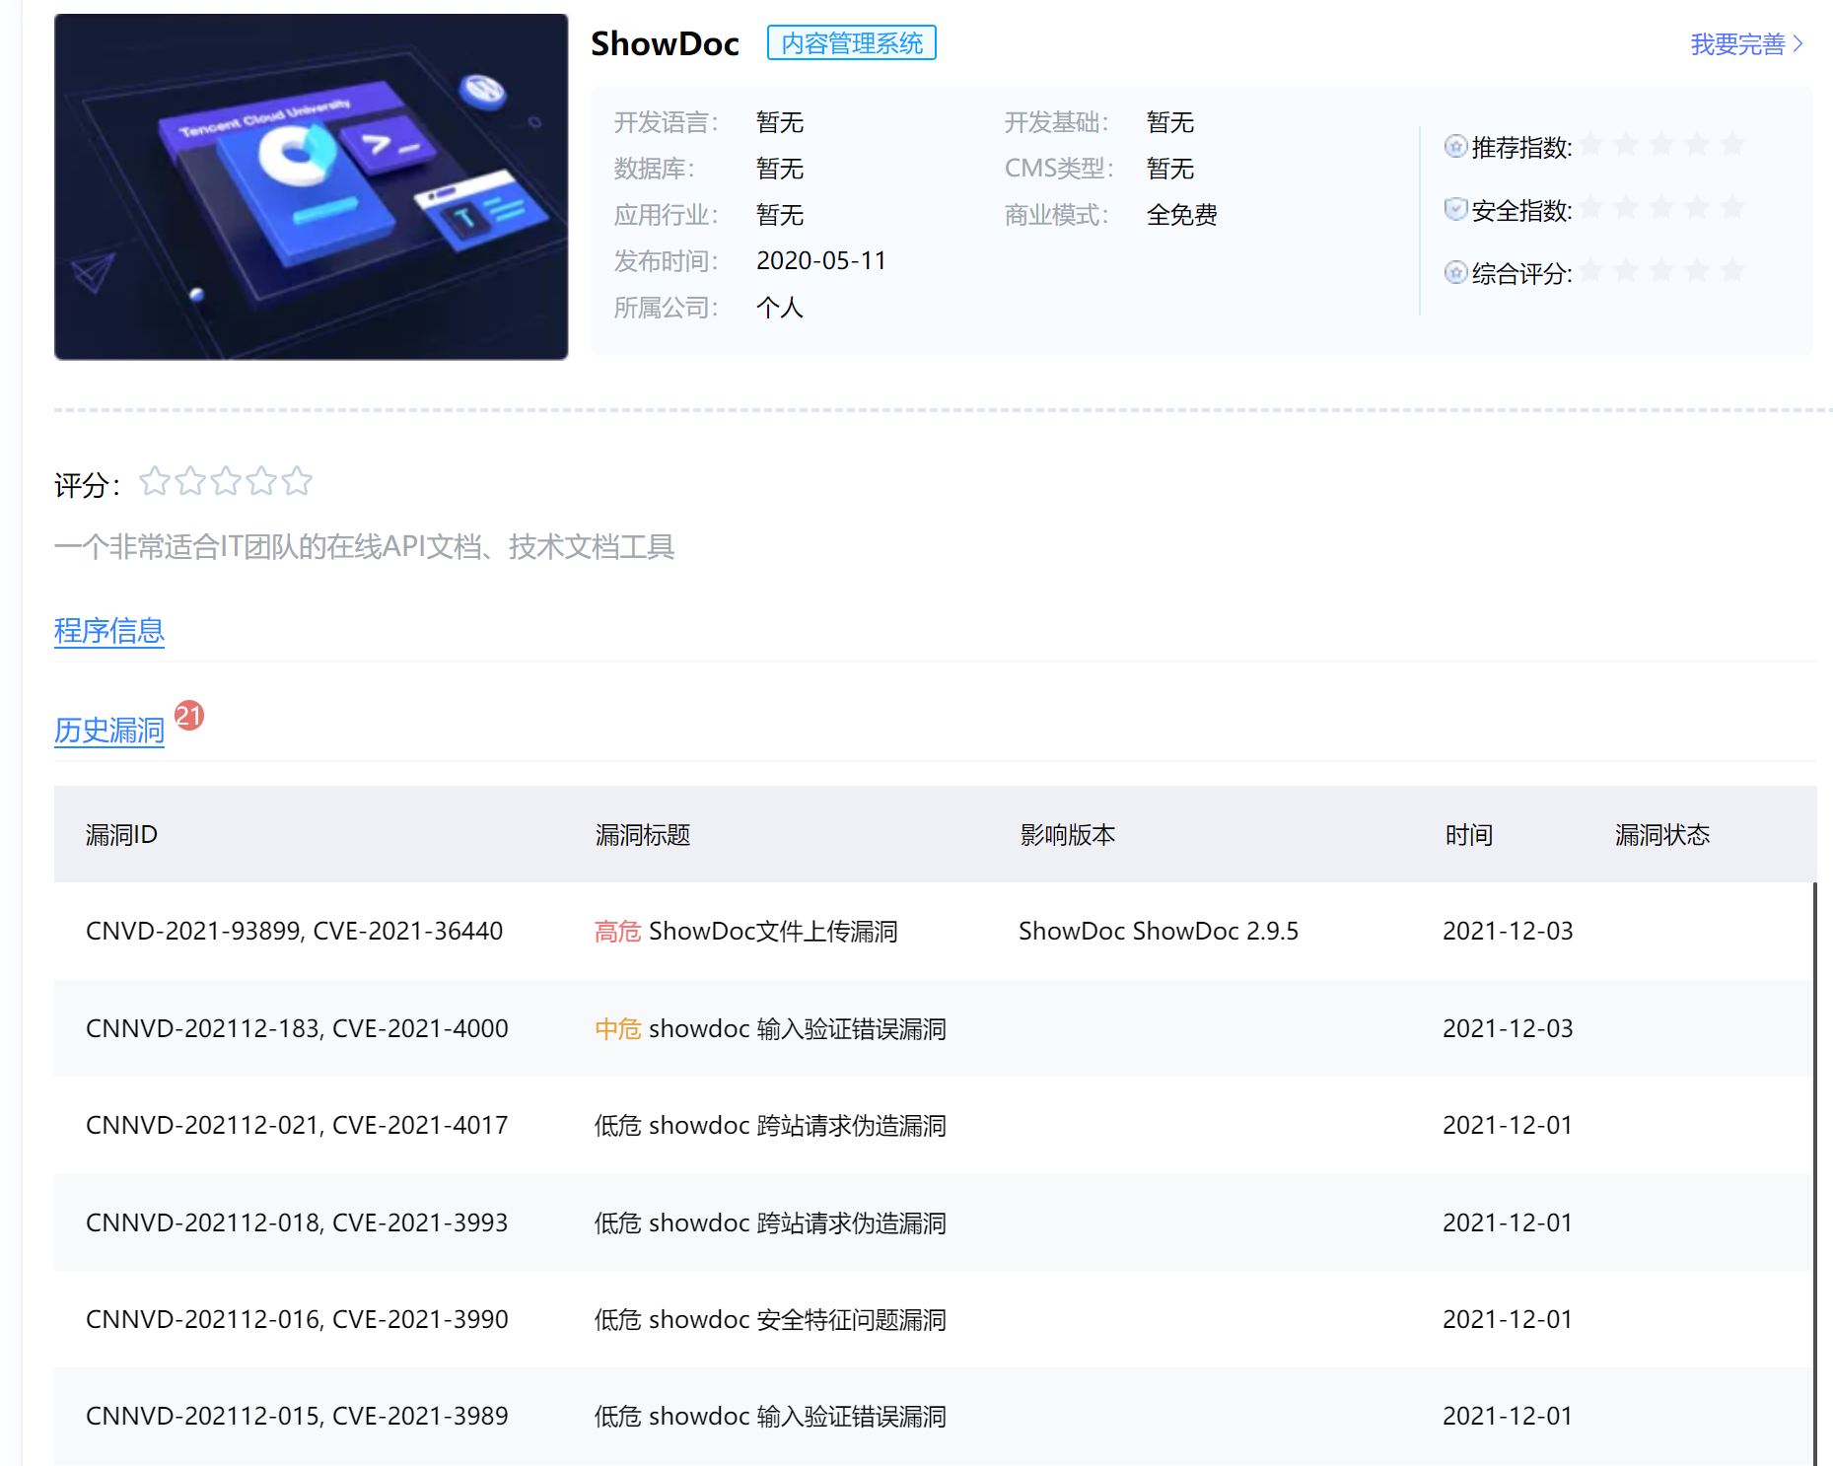Click the CMS类型 value 暂无
The image size is (1833, 1466).
pos(1170,169)
